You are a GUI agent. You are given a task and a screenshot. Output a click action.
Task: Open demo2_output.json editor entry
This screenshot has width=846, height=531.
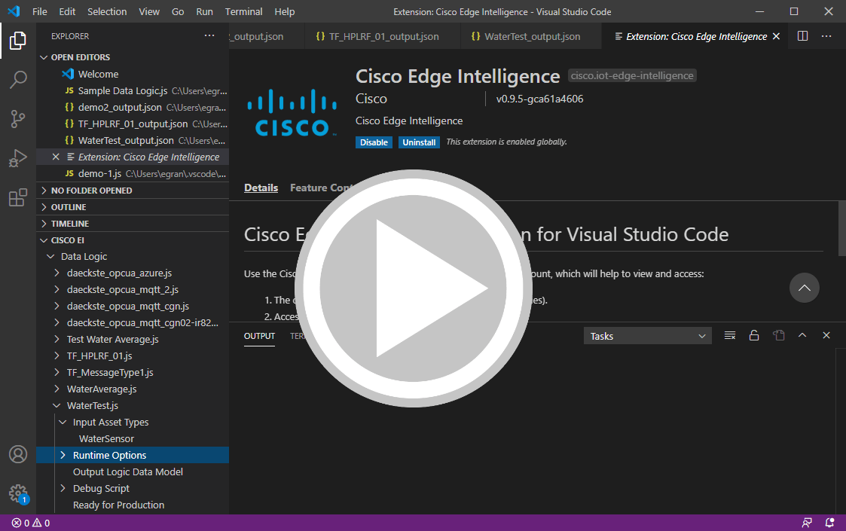click(132, 108)
